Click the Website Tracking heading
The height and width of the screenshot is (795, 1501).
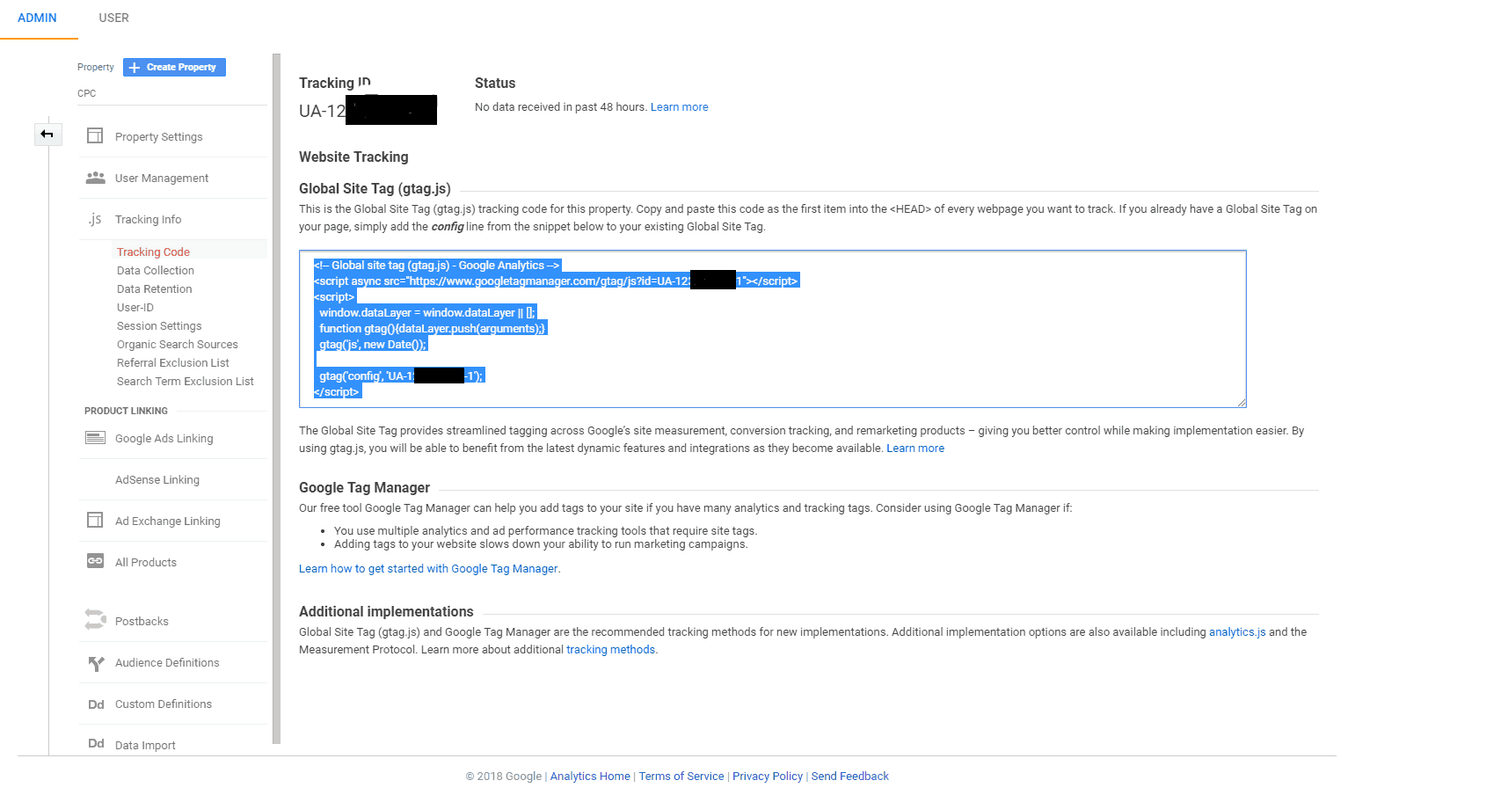pyautogui.click(x=353, y=157)
